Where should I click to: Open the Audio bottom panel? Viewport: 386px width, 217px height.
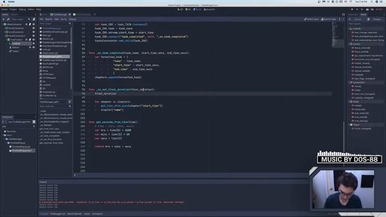(x=87, y=214)
